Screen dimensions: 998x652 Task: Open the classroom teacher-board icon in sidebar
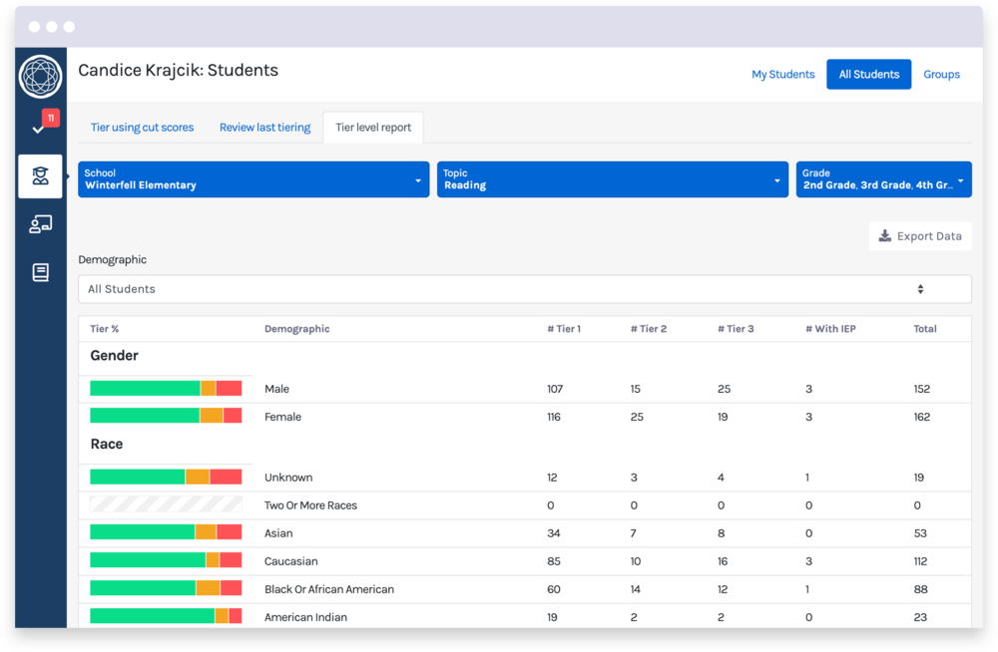pyautogui.click(x=40, y=224)
